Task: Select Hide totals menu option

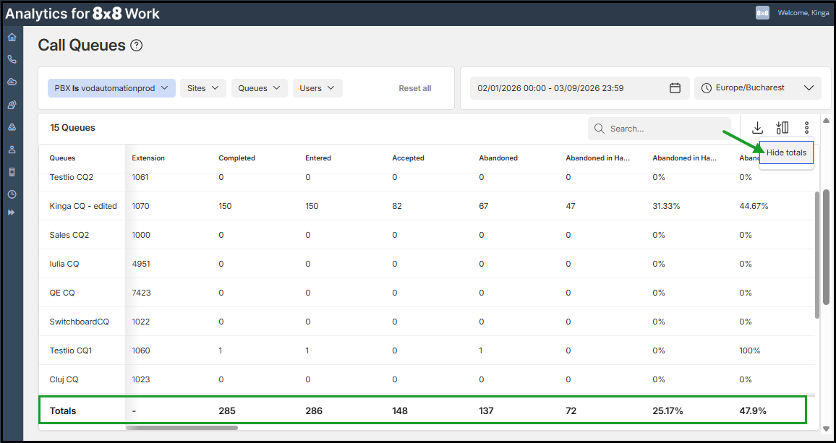Action: [786, 152]
